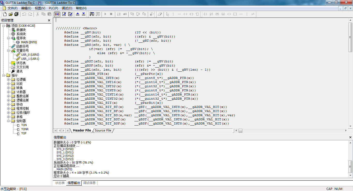Open the PLC(P) menu

(53, 8)
